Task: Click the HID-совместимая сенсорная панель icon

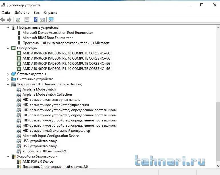Action: coord(19,100)
